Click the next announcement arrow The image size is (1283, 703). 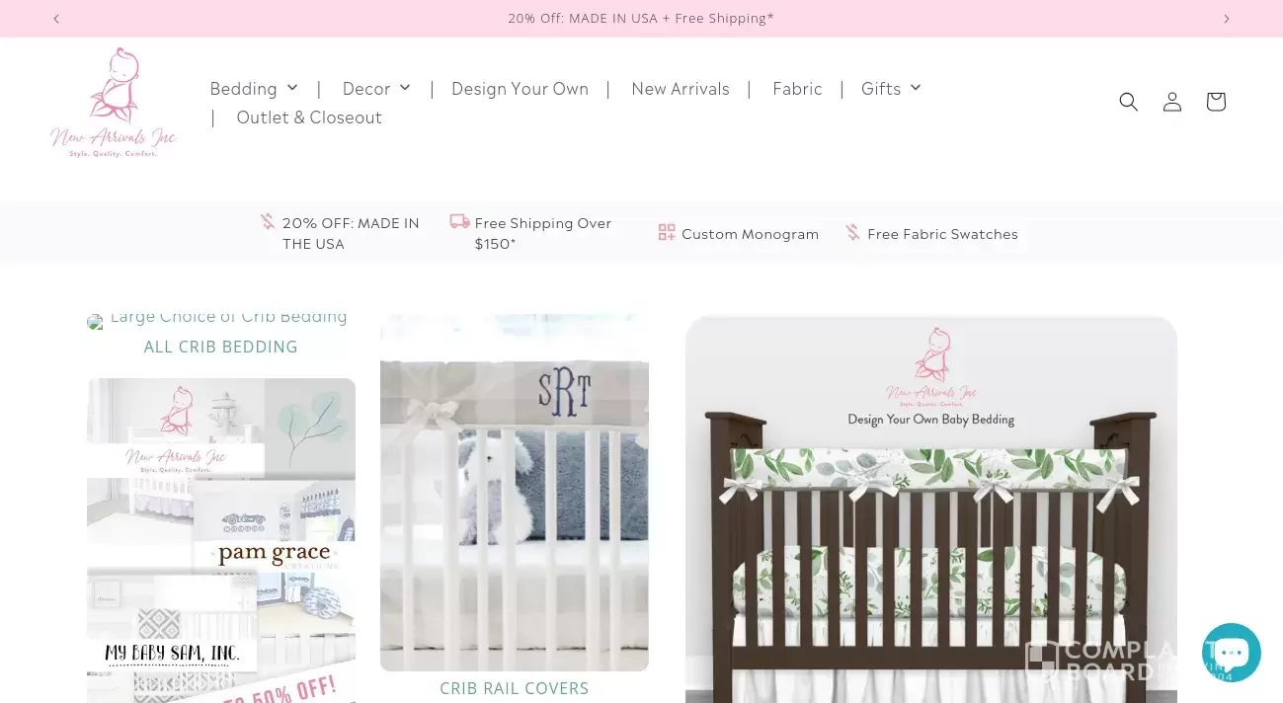click(1227, 19)
